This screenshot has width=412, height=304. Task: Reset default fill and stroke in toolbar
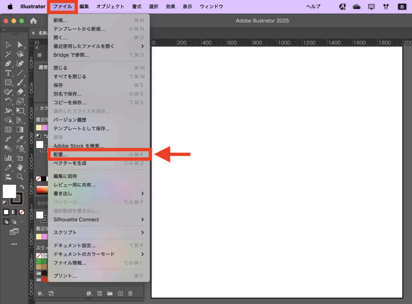(x=5, y=202)
